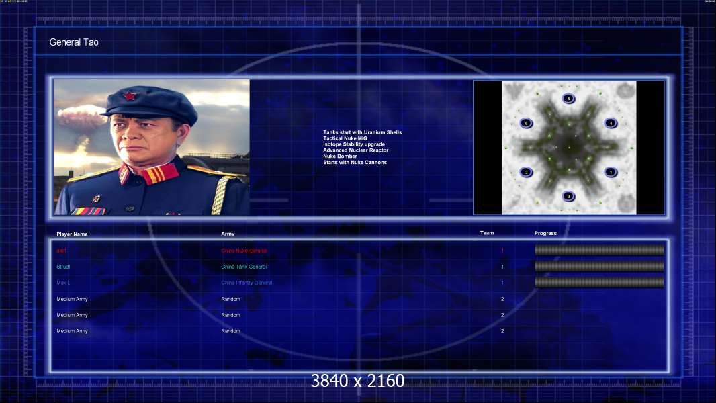The height and width of the screenshot is (403, 716).
Task: Select start position 3 on the map
Action: click(x=568, y=196)
